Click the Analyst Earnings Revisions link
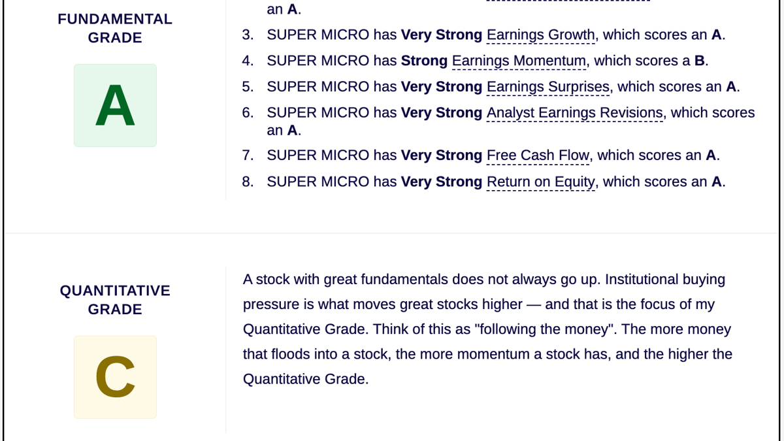Viewport: 784px width, 441px height. [575, 112]
